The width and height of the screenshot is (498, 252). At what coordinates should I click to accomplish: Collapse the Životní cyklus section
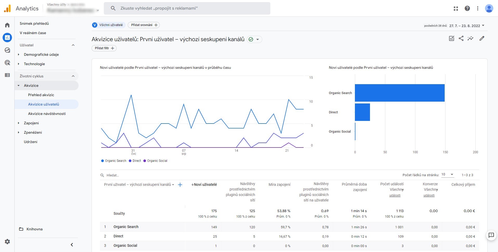(x=73, y=76)
